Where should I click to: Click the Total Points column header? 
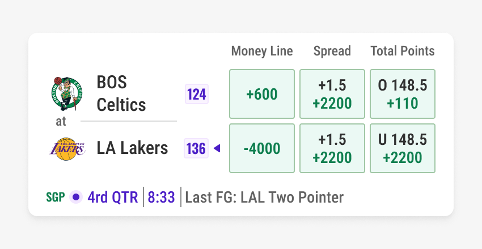[x=403, y=51]
